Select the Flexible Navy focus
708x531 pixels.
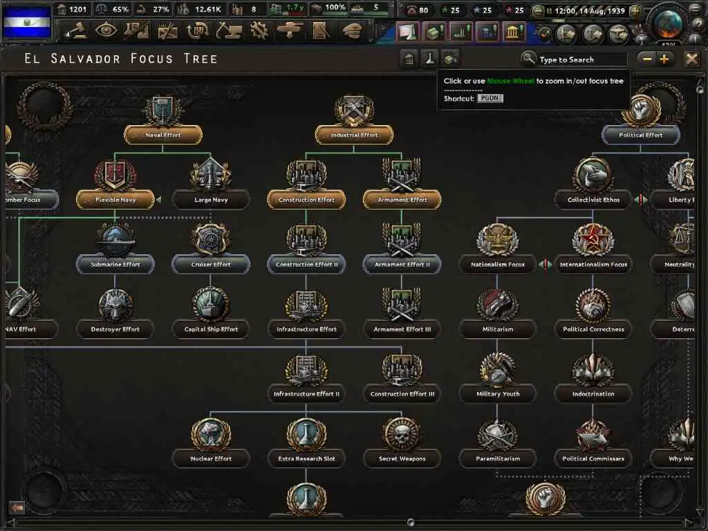[115, 199]
